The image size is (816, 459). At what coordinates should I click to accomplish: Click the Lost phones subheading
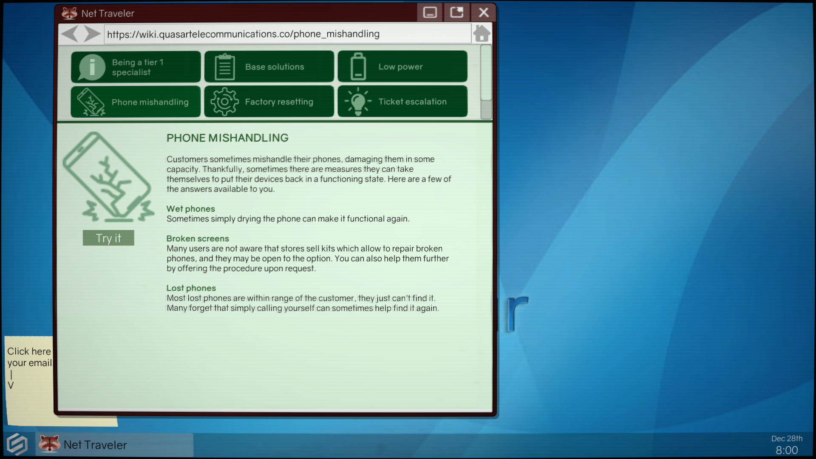pos(191,288)
